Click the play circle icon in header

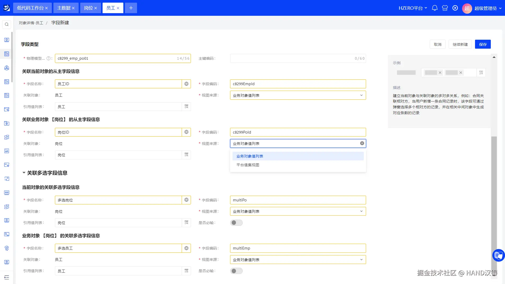pos(455,8)
